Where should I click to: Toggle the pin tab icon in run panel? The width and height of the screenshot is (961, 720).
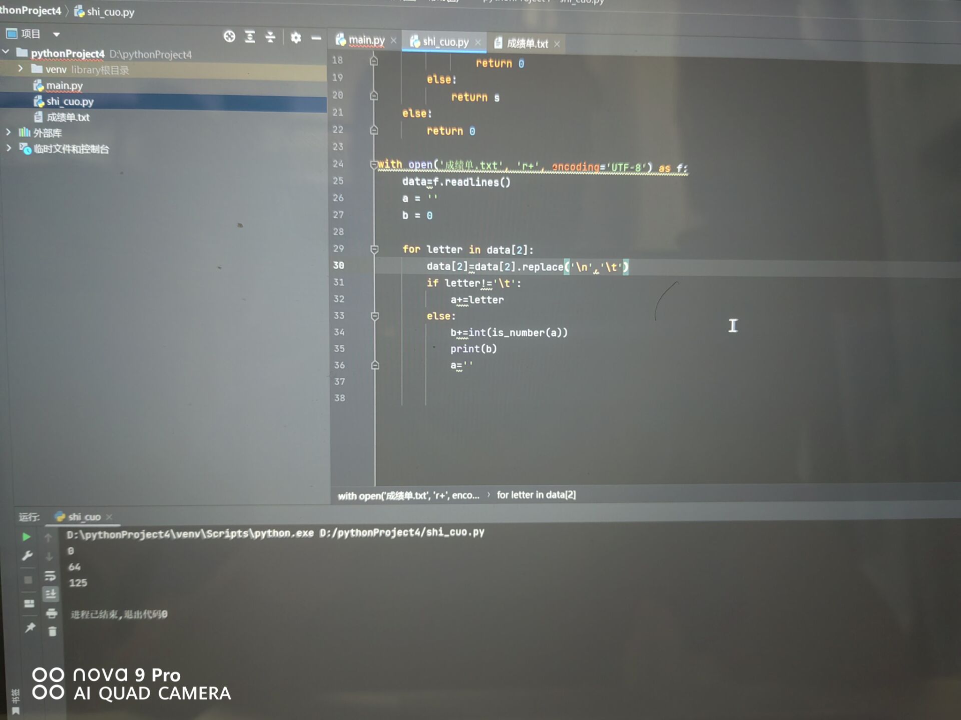(x=30, y=627)
